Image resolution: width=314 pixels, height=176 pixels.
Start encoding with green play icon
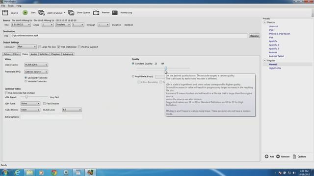(25, 13)
